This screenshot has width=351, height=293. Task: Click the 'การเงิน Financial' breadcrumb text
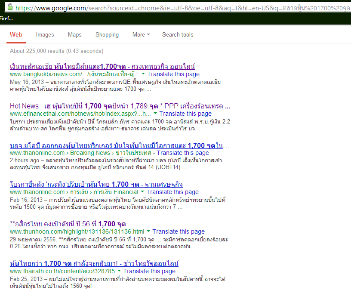point(116,192)
